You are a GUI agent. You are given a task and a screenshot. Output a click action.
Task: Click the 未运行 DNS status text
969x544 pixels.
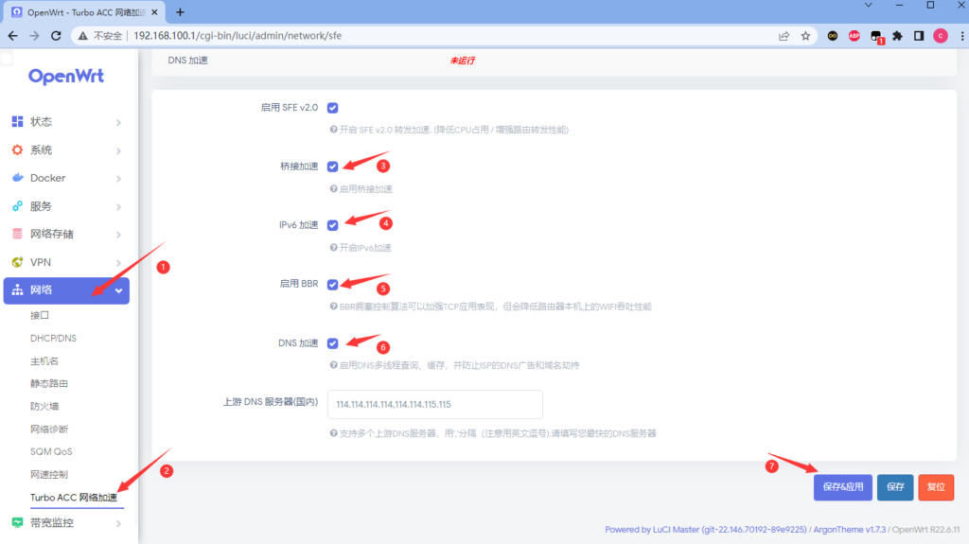coord(462,61)
